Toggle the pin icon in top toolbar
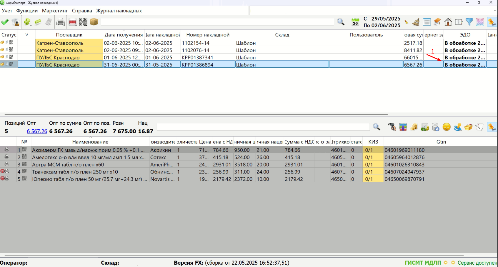Screen dimensions: 498x267 coord(492,22)
